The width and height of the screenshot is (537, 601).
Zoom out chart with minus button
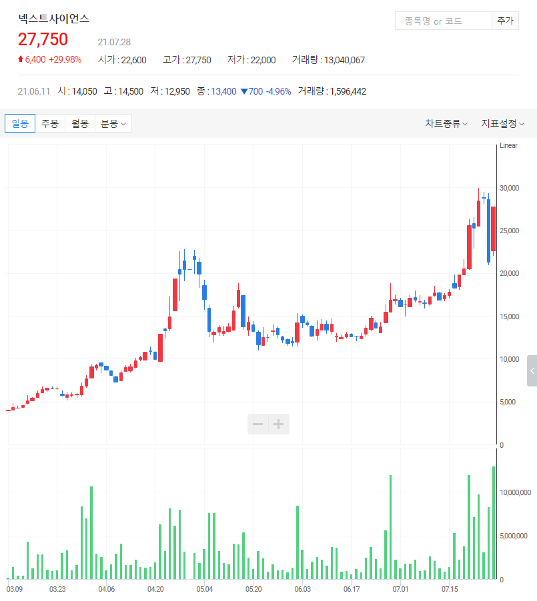click(x=258, y=424)
